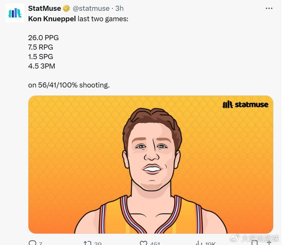Click the statmuse logo on the image
The width and height of the screenshot is (282, 245).
pos(245,105)
